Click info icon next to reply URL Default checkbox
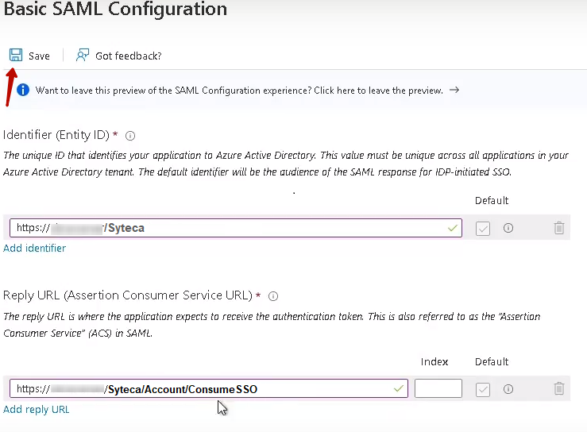 pos(508,389)
